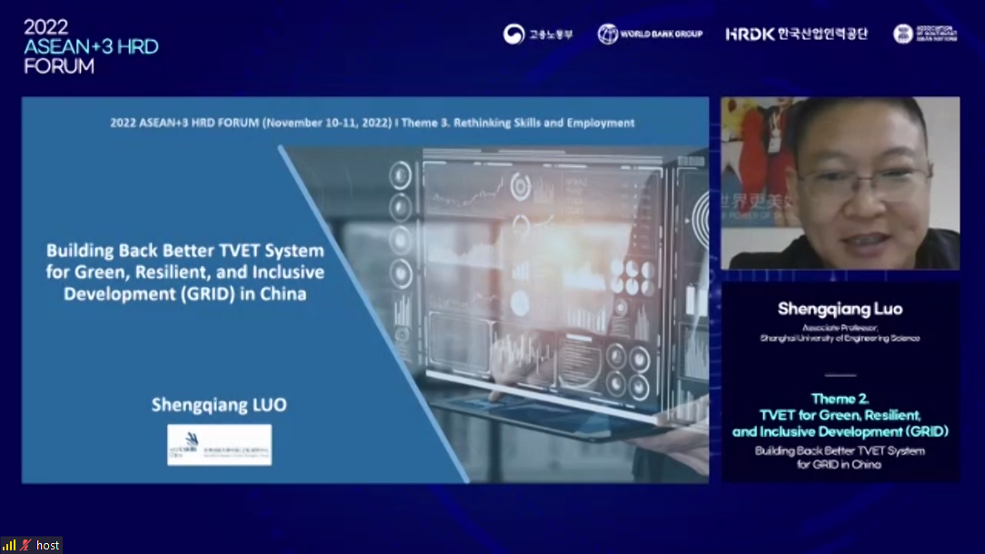985x554 pixels.
Task: Click the 2022 ASEAN+3 HRD FORUM title
Action: click(x=91, y=45)
